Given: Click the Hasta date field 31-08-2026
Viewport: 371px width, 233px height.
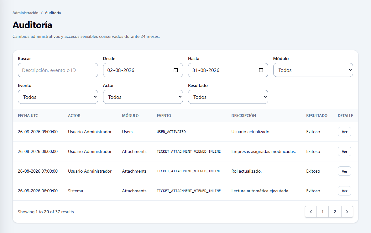Looking at the screenshot, I should tap(228, 70).
